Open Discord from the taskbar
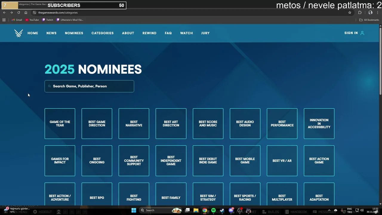This screenshot has height=215, width=382. point(231,210)
